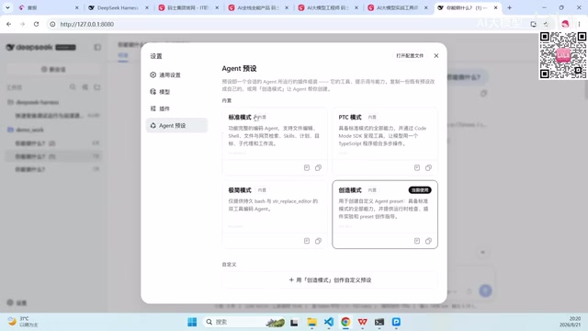Click the Chrome profile avatar
The height and width of the screenshot is (331, 588).
click(x=565, y=24)
